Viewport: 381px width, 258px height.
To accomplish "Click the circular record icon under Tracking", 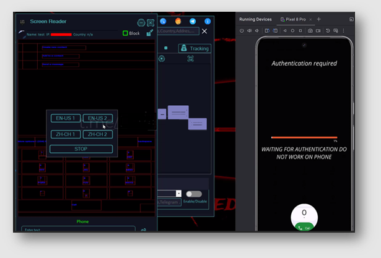I will (x=162, y=59).
